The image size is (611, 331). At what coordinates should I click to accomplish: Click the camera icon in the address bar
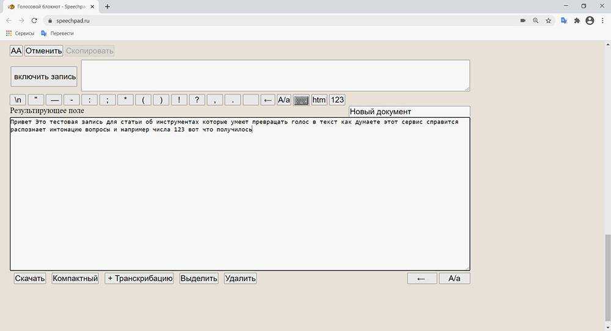point(523,20)
